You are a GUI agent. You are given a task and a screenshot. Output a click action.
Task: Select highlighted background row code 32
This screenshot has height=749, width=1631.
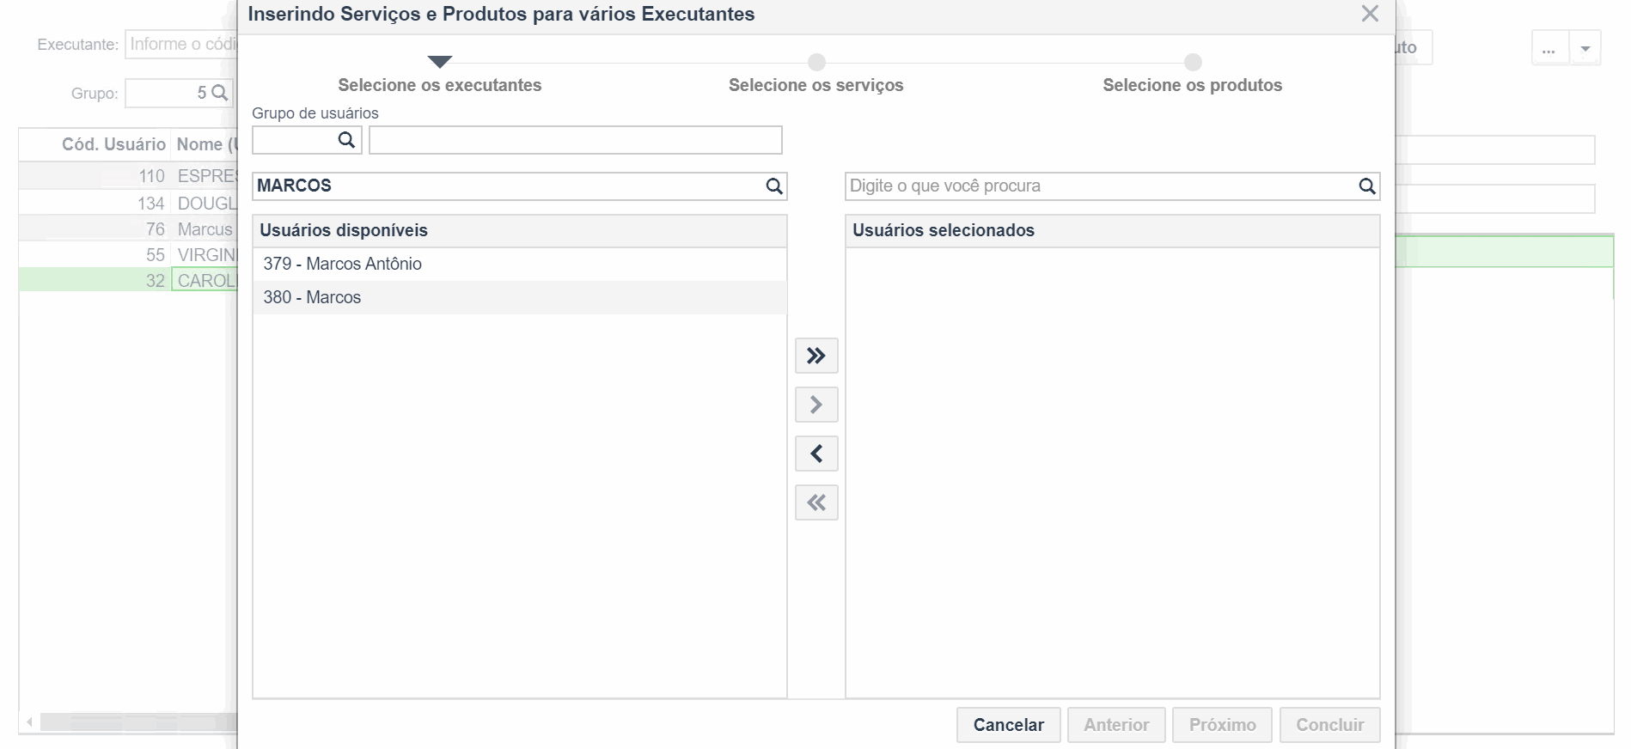pyautogui.click(x=128, y=281)
